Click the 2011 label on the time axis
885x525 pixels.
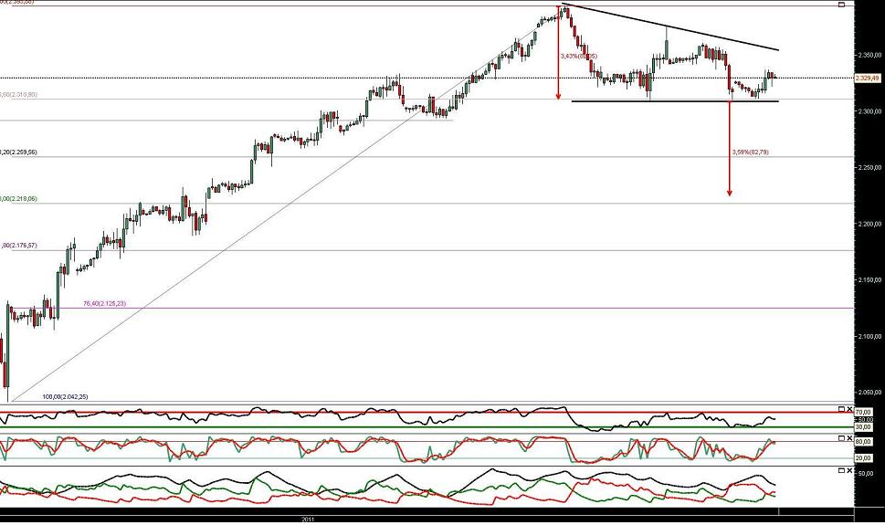[308, 519]
